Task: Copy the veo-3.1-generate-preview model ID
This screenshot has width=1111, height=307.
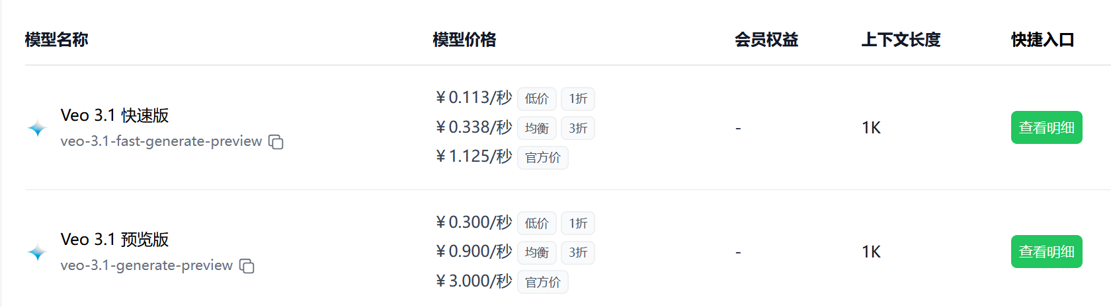Action: coord(247,266)
